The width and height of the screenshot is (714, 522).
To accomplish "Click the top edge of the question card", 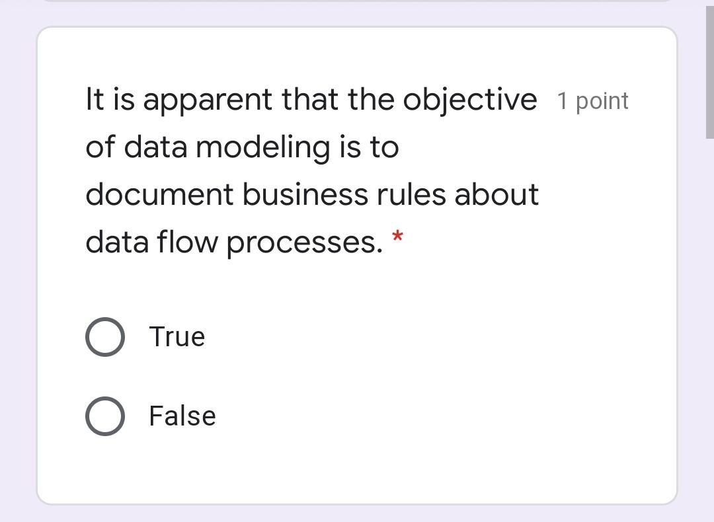I will click(x=357, y=28).
